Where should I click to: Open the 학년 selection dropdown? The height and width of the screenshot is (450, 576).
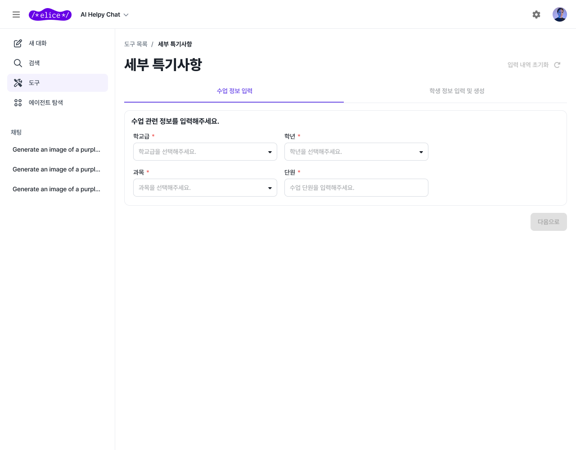pos(356,152)
